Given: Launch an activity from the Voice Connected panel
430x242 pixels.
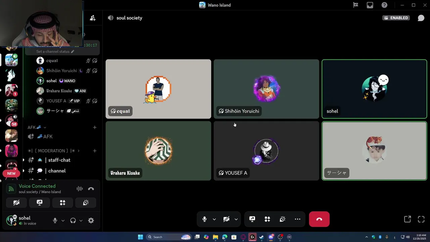Looking at the screenshot, I should [62, 203].
